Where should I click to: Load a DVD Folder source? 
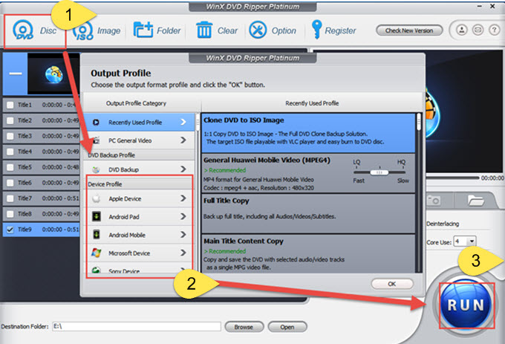tap(157, 30)
